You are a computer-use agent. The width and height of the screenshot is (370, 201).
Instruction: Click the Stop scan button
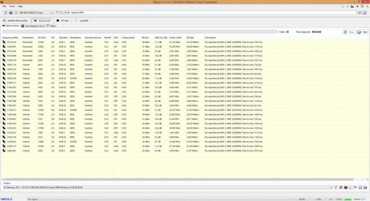point(348,32)
